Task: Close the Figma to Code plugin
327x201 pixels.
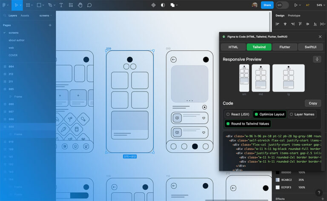Action: (320, 37)
